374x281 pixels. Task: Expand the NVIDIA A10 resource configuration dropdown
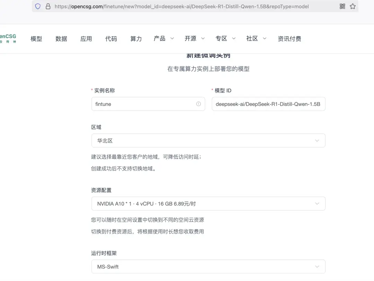(x=208, y=204)
